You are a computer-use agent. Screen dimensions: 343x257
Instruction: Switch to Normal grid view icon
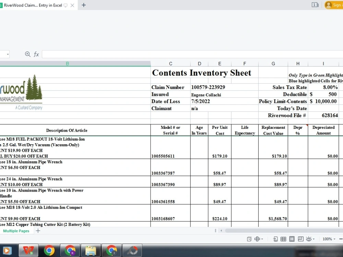283,239
